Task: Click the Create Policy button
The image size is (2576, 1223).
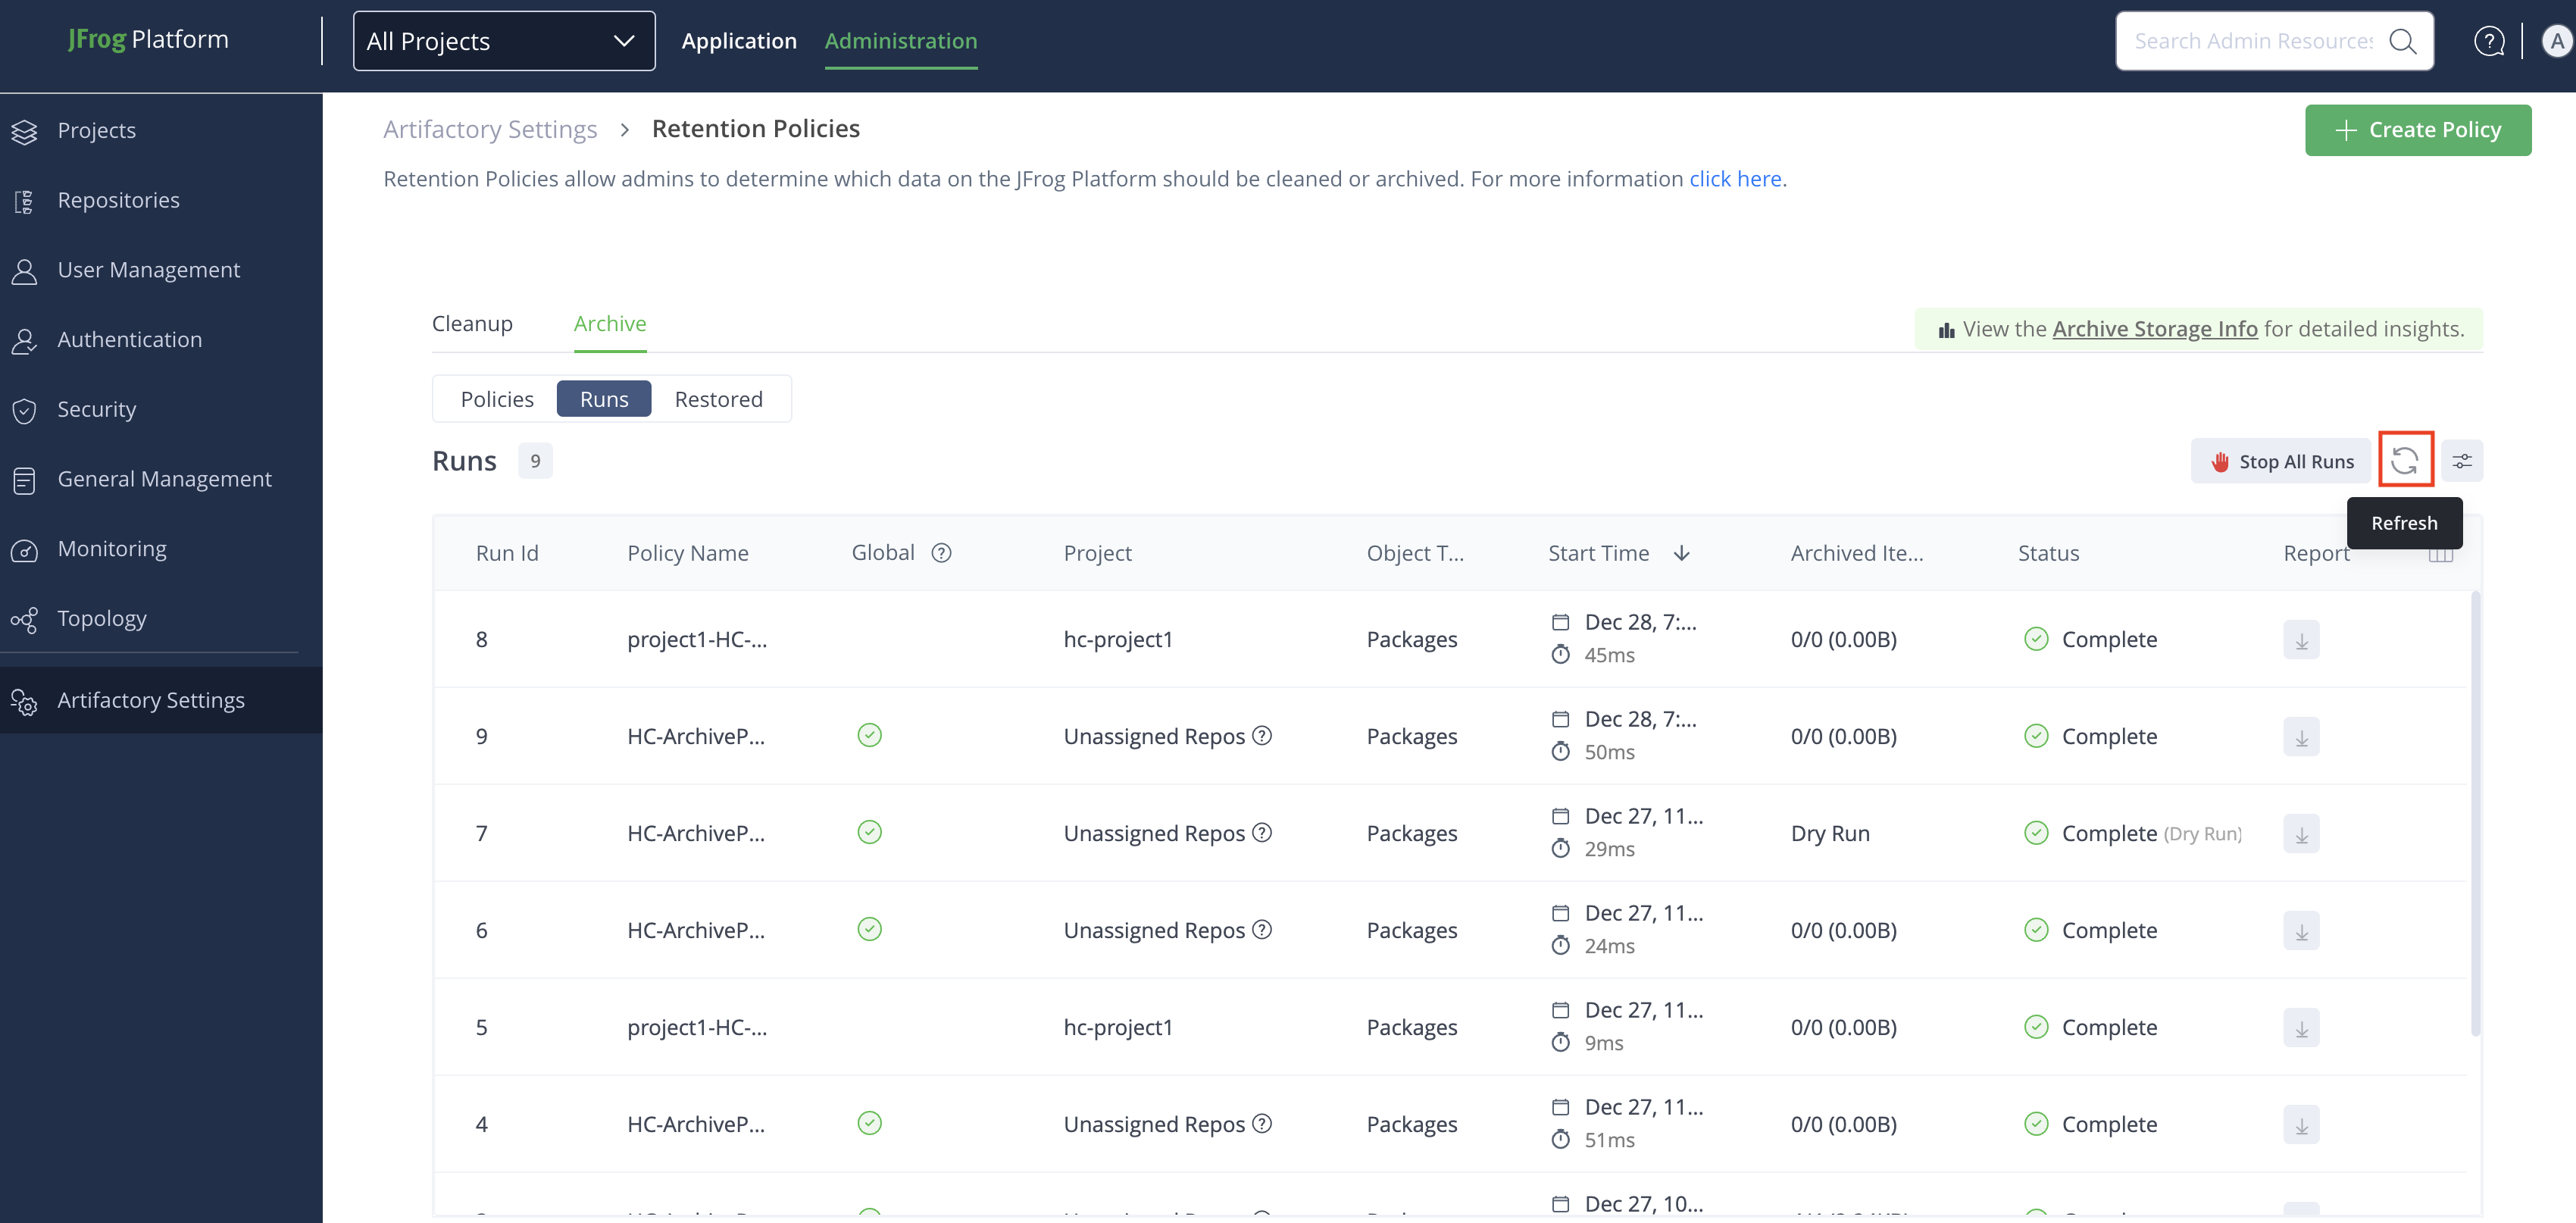Action: 2418,130
